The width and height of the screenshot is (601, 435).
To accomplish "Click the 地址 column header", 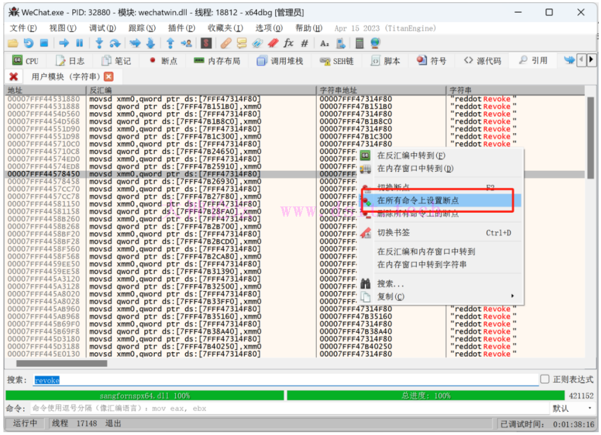I will pos(45,90).
